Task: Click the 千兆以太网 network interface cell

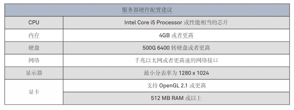Action: pyautogui.click(x=176, y=60)
